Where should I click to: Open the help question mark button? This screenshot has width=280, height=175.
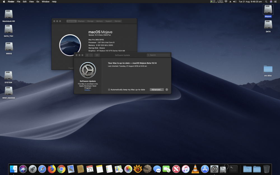click(x=167, y=90)
